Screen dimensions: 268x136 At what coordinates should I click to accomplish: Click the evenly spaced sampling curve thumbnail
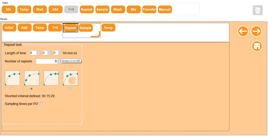[12, 78]
